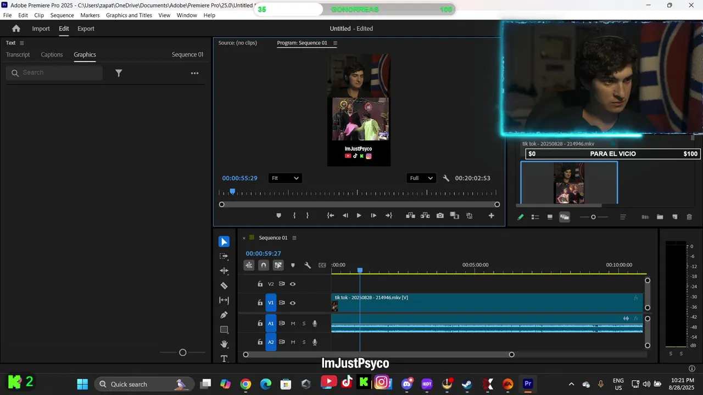Export frame with camera icon

pos(440,216)
